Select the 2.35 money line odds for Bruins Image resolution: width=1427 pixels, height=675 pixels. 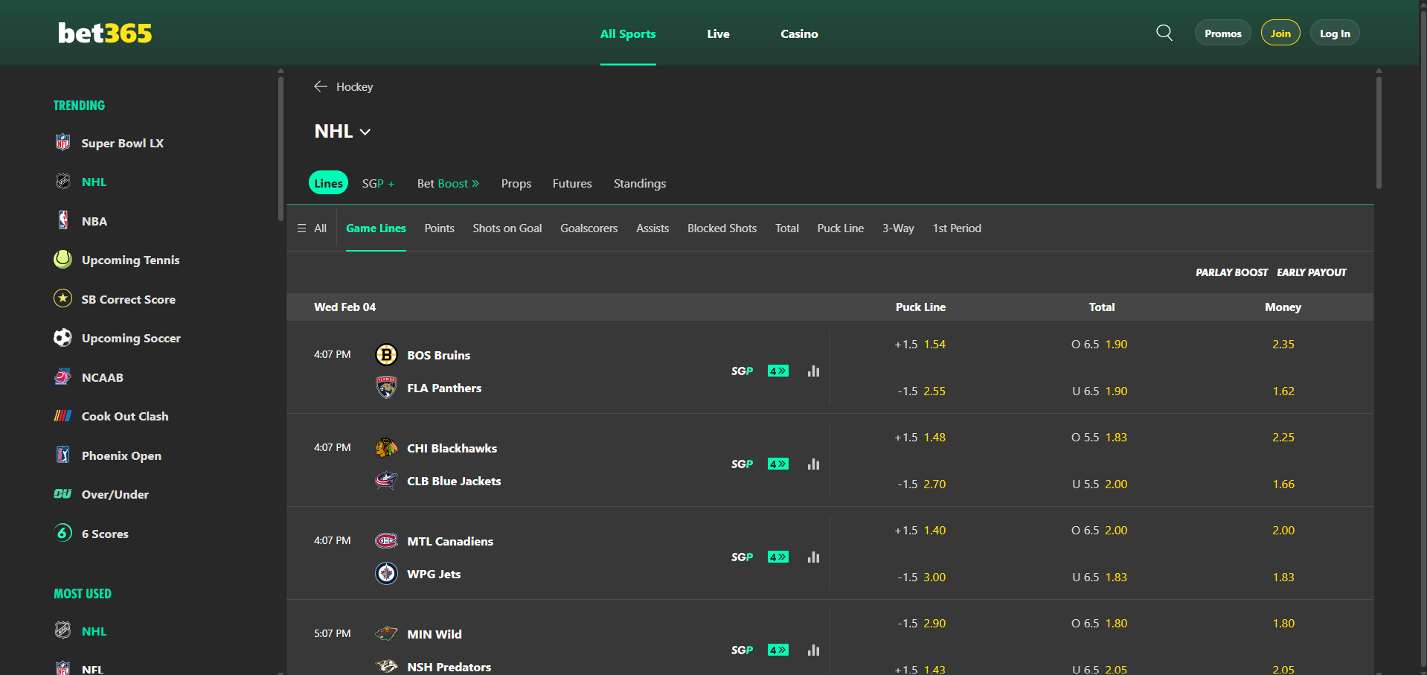[x=1283, y=344]
